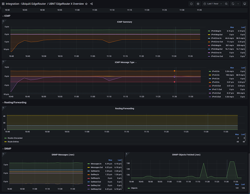Image resolution: width=250 pixels, height=194 pixels.
Task: Click the annotation marker on the ICMP Message Type graph
Action: (x=174, y=71)
